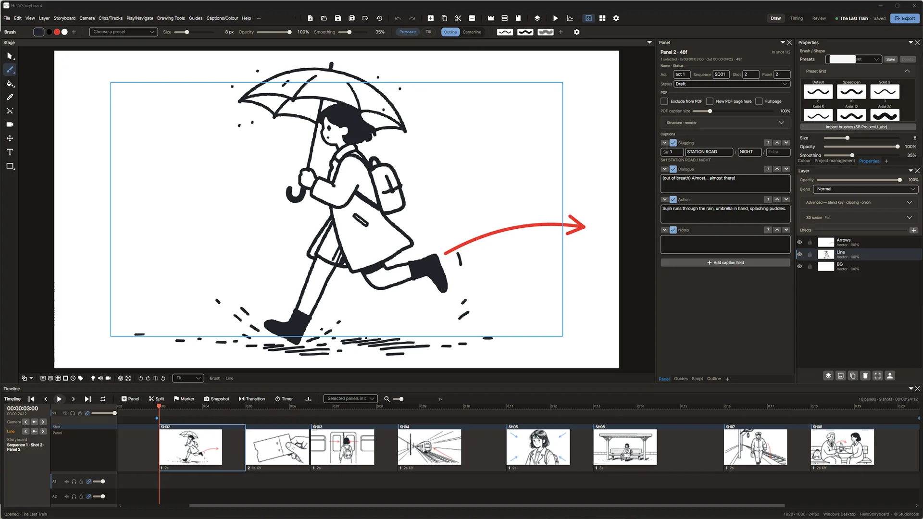Select the Text tool
923x519 pixels.
[10, 152]
